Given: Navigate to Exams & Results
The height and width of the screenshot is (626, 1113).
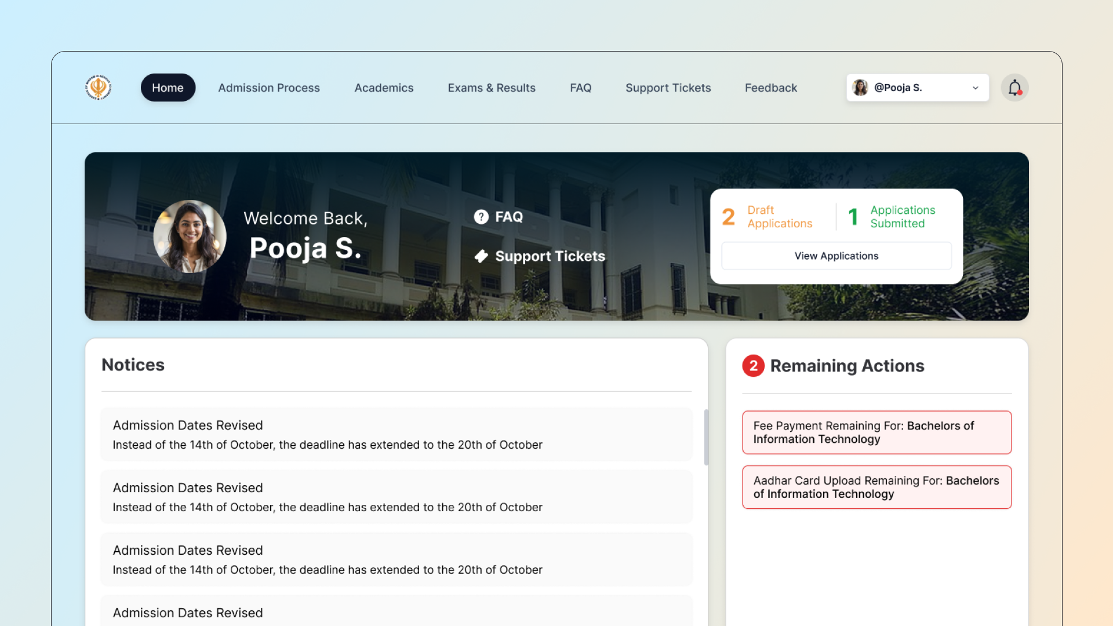Looking at the screenshot, I should 492,88.
